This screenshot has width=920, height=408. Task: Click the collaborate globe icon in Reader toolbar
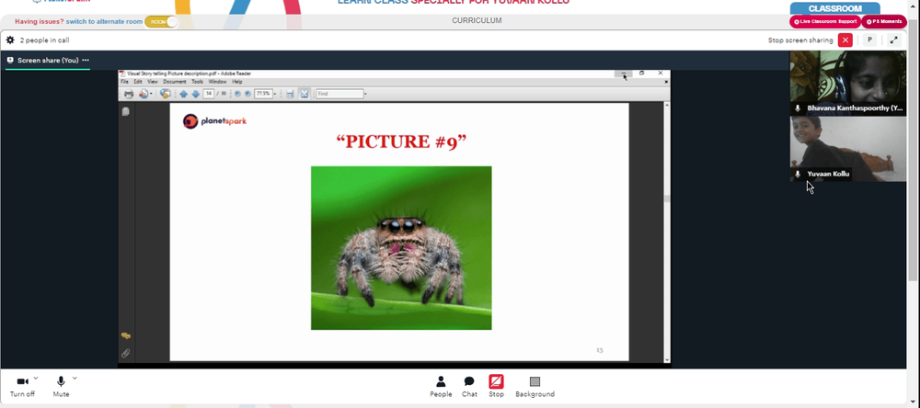[166, 93]
